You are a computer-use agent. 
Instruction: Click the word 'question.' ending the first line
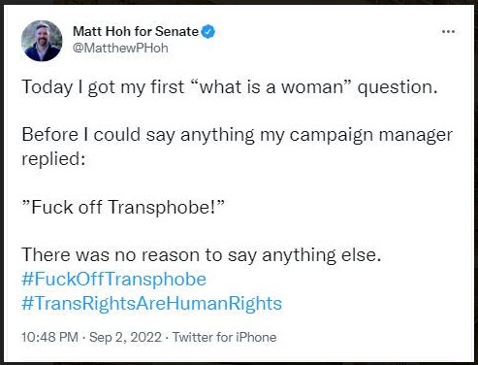click(x=398, y=87)
